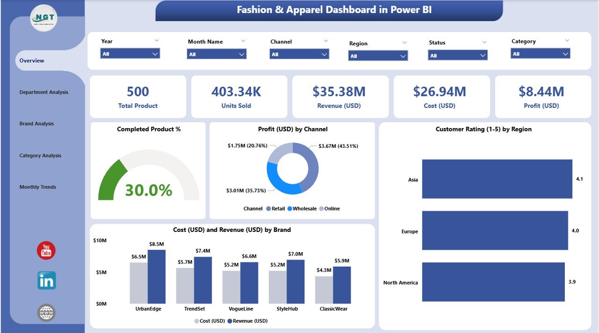Go to Brand Analysis page
599x333 pixels.
pos(37,124)
